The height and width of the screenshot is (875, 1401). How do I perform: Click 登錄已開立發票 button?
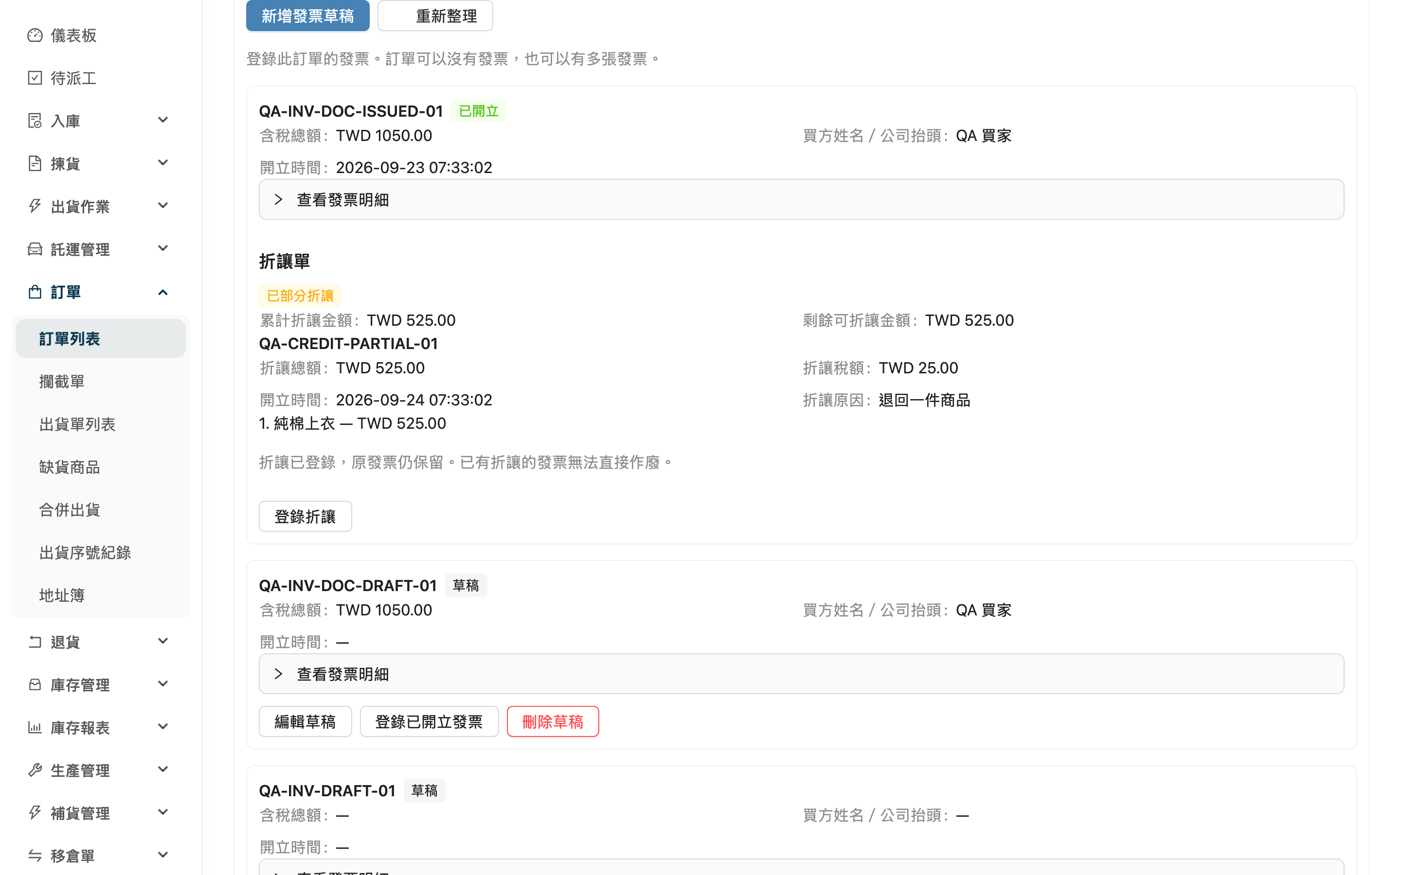point(429,722)
